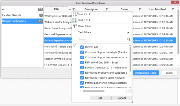Click the search magnifier icon
Viewport: 180px width, 106px height.
click(129, 40)
